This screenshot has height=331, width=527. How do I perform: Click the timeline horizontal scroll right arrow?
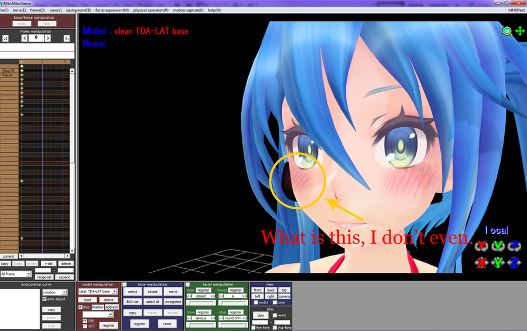pyautogui.click(x=67, y=256)
